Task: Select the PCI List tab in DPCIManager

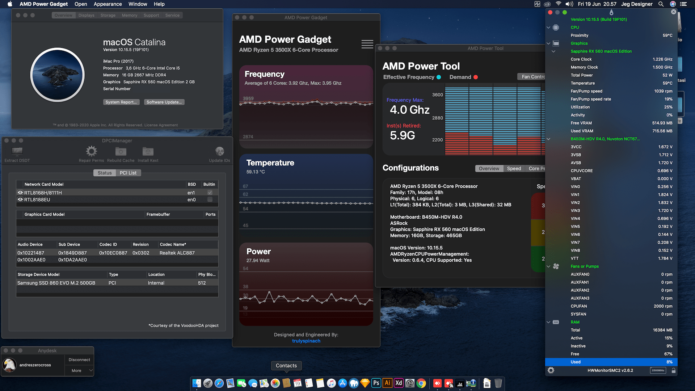Action: [x=128, y=173]
